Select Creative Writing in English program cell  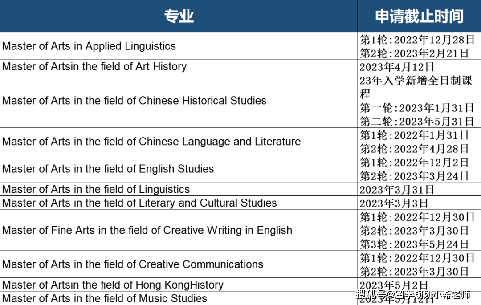(179, 230)
